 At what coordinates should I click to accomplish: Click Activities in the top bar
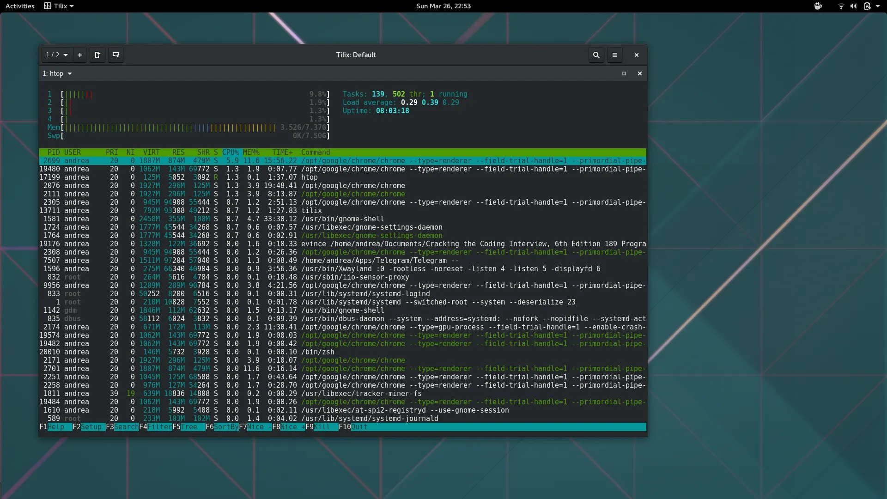tap(19, 6)
